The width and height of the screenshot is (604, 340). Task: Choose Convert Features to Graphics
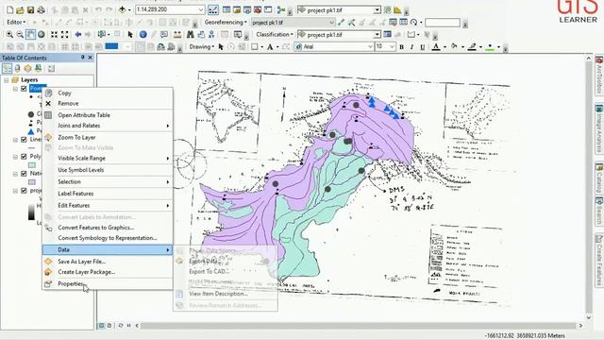pyautogui.click(x=108, y=228)
